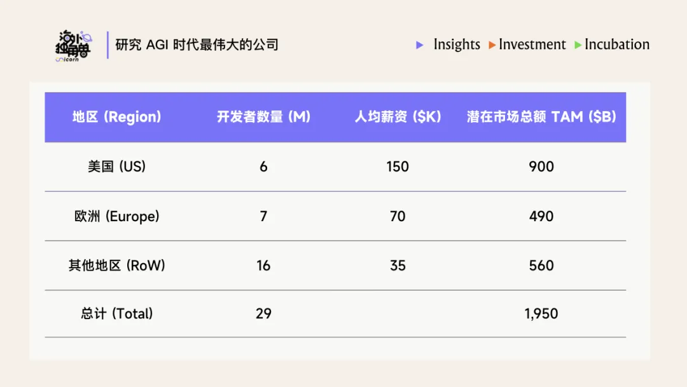The height and width of the screenshot is (387, 687).
Task: Select the 150 salary cell for US
Action: point(398,166)
